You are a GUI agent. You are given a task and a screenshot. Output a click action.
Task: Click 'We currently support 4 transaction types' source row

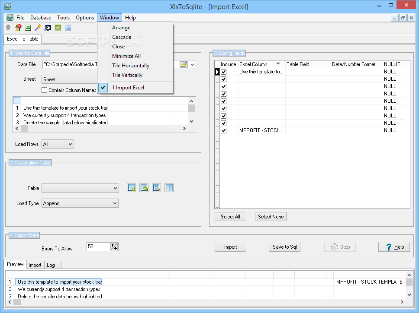[64, 115]
